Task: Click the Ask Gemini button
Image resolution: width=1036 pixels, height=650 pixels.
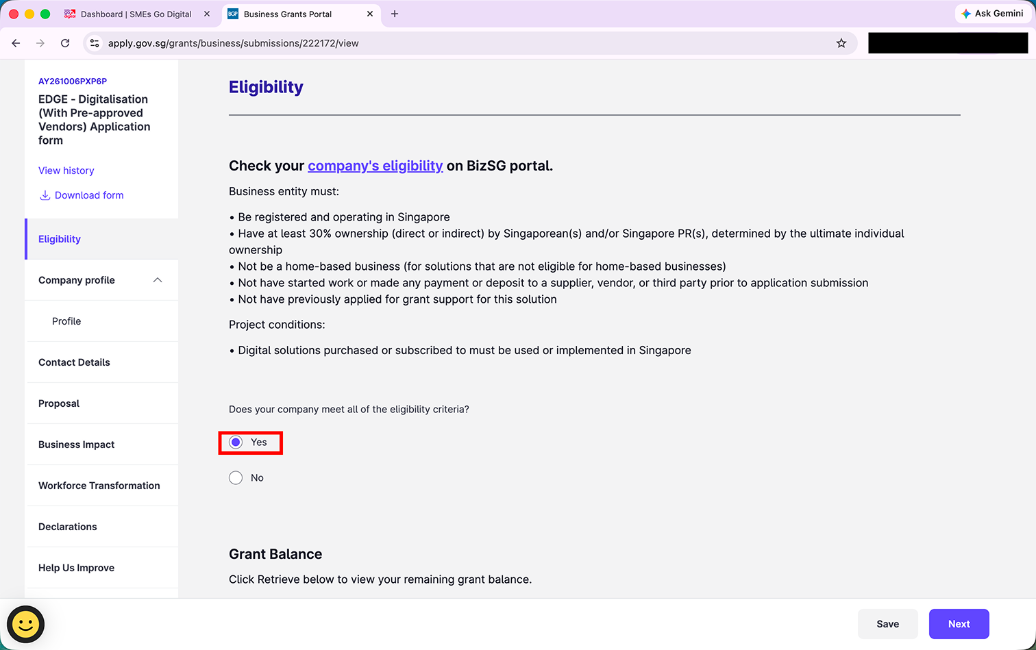Action: 992,14
